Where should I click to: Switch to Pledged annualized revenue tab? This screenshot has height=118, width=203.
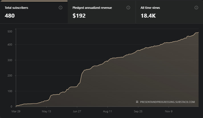click(102, 12)
